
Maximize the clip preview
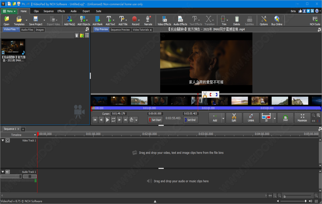[302, 118]
